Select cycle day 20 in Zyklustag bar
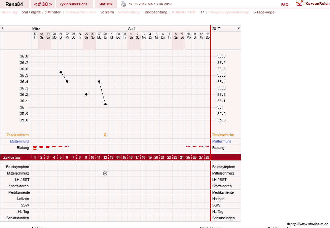 (x=156, y=157)
